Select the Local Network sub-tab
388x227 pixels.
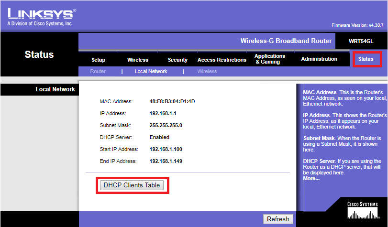(x=151, y=71)
